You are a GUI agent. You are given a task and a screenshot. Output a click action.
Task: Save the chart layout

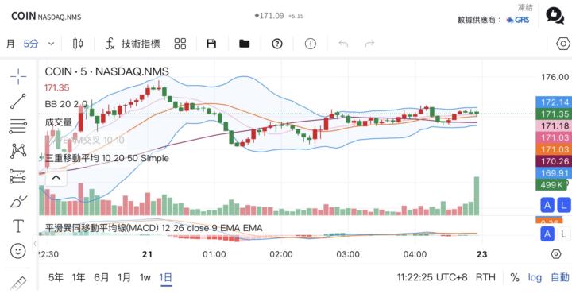click(211, 44)
